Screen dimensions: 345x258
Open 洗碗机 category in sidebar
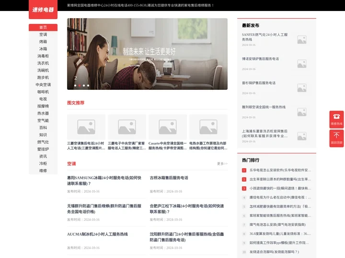[43, 70]
